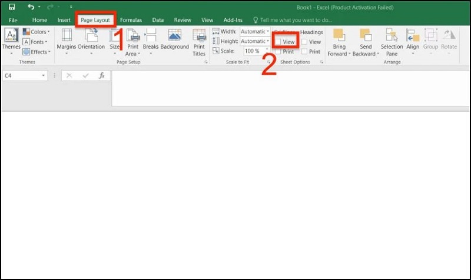Toggle Gridlines View checkbox
Screen dimensions: 471x280
pos(278,42)
